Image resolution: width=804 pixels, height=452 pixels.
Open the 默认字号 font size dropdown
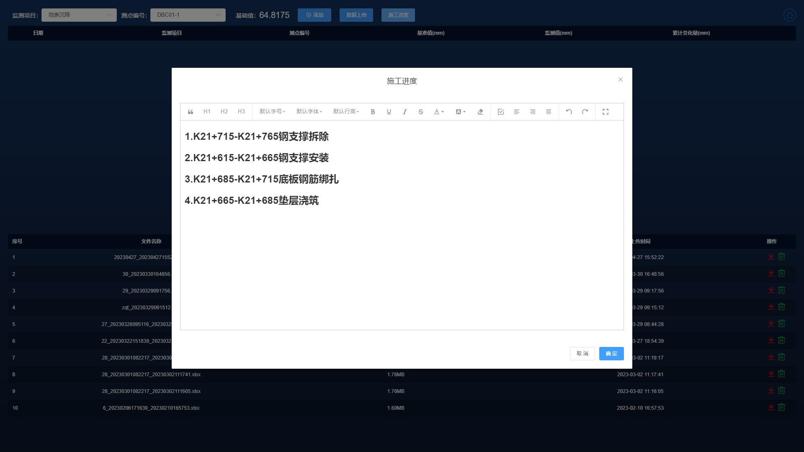[x=272, y=111]
